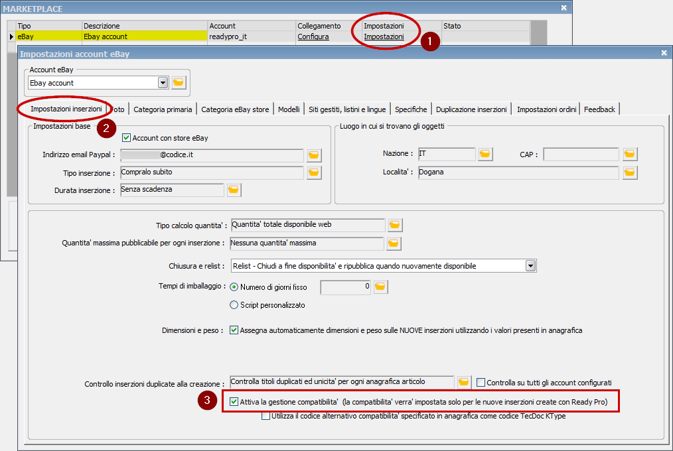Click Tipo column header in Marketplace table
The image size is (673, 451).
[x=48, y=26]
